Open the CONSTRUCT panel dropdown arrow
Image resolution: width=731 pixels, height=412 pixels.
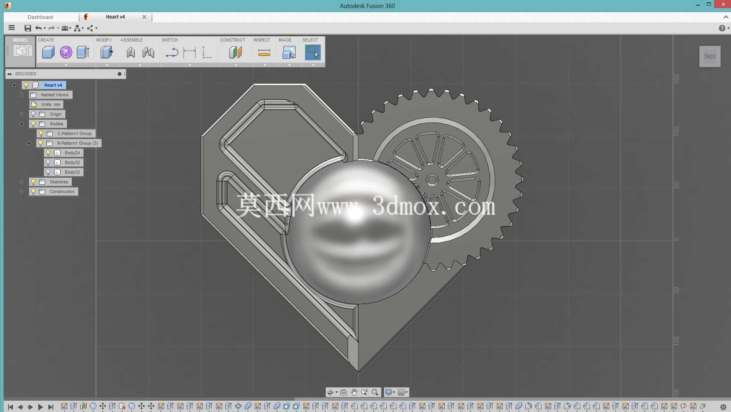coord(236,65)
